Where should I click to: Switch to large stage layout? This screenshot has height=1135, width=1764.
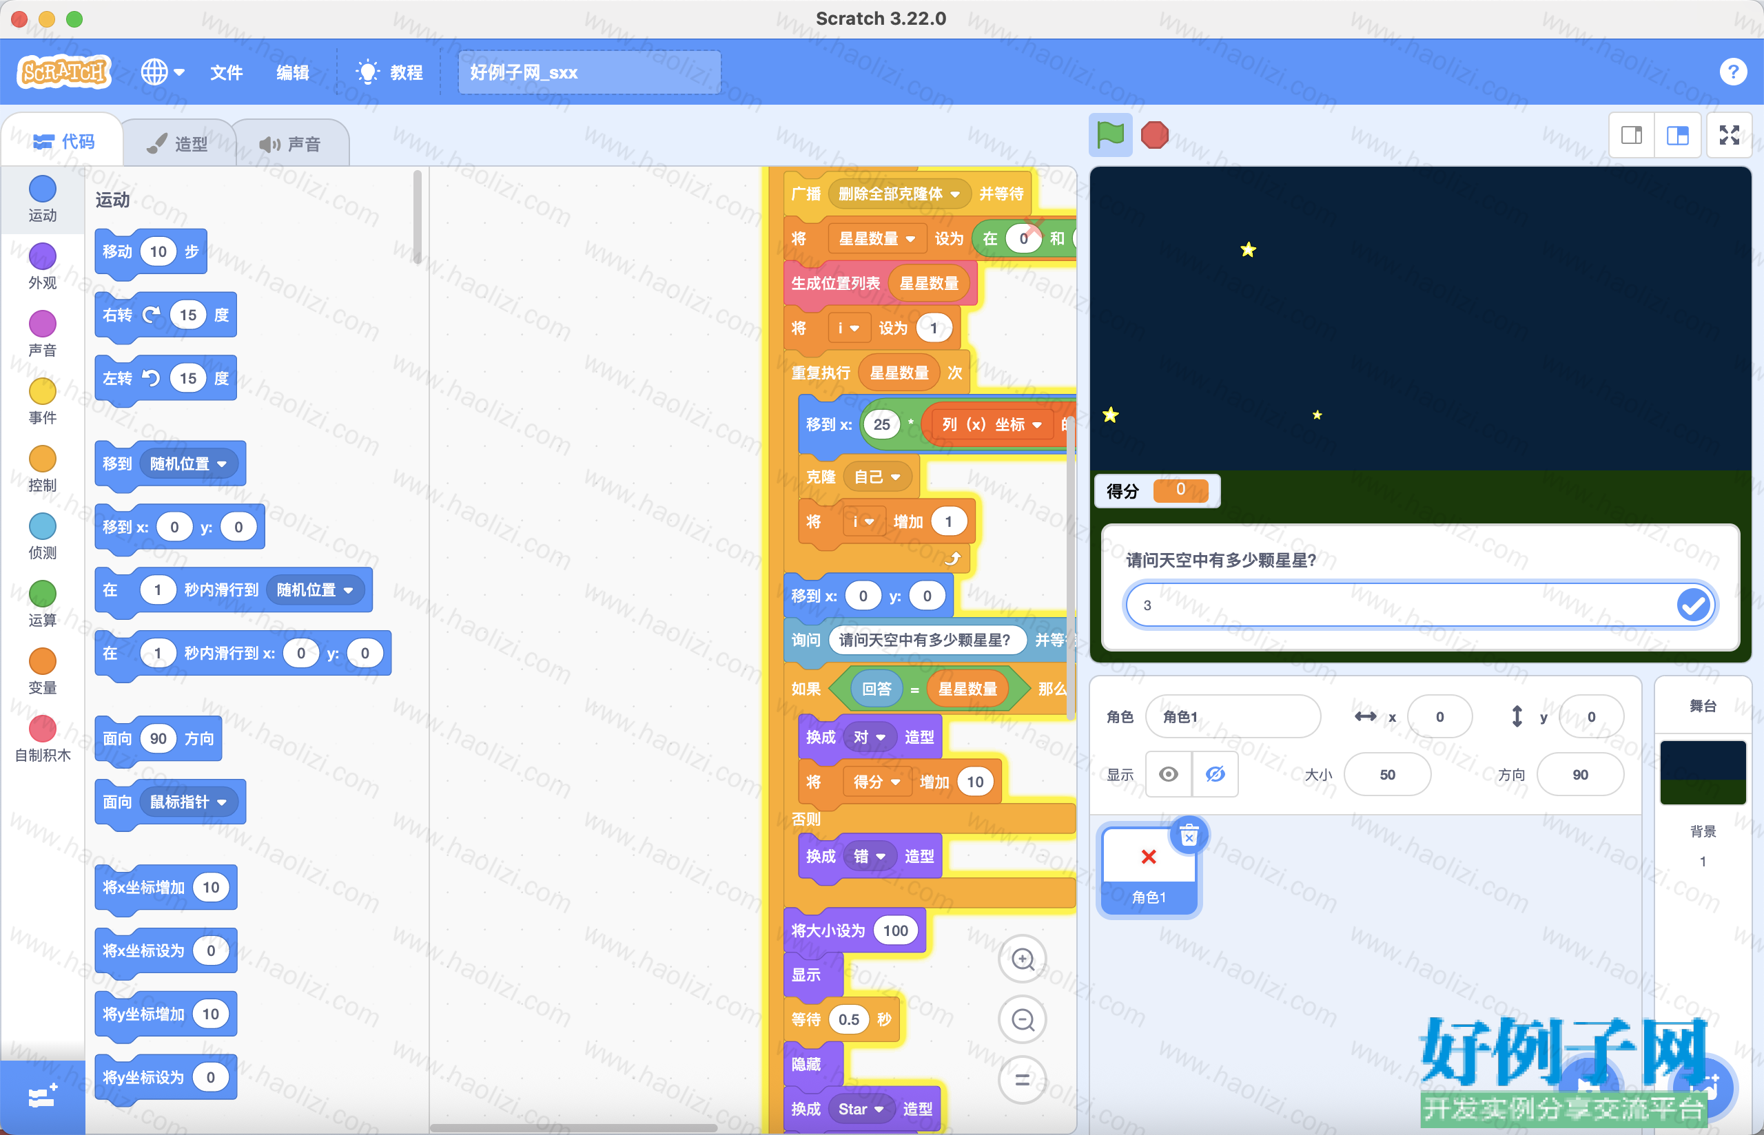(x=1678, y=135)
